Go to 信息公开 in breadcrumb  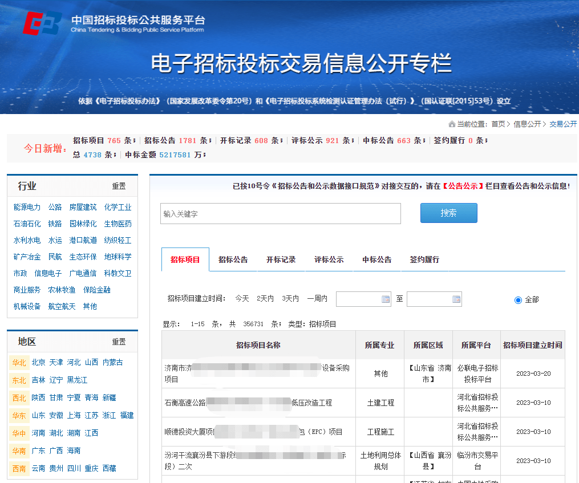coord(527,124)
